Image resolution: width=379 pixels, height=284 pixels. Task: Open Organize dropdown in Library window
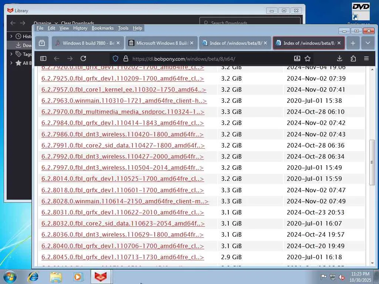pos(46,23)
